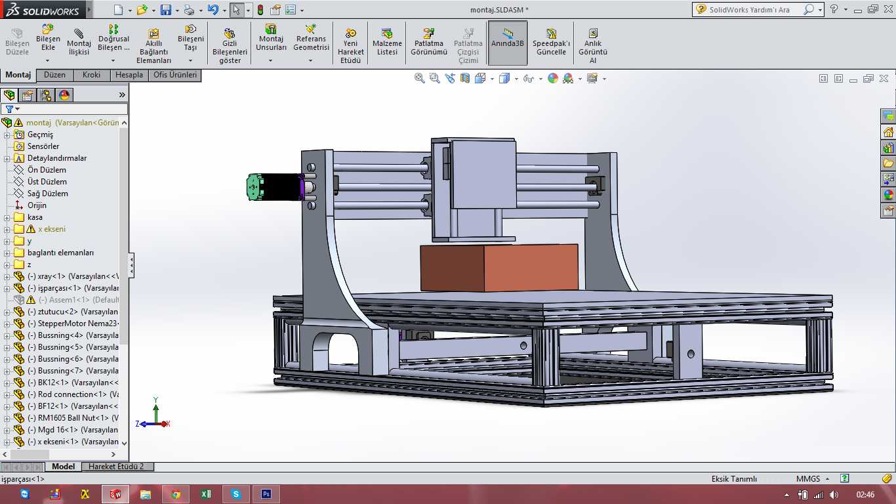The height and width of the screenshot is (504, 896).
Task: Click Anlık Görüntü Al button
Action: [x=593, y=46]
